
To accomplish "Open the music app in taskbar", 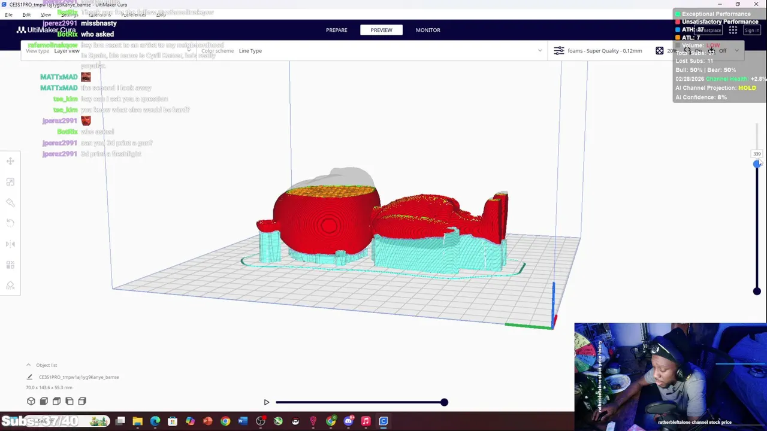I will coord(366,421).
